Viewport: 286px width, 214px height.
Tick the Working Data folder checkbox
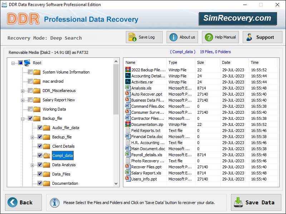pos(30,109)
